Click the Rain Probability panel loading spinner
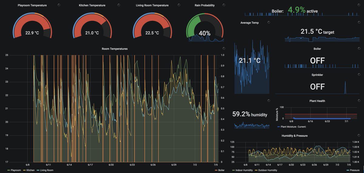 click(224, 5)
